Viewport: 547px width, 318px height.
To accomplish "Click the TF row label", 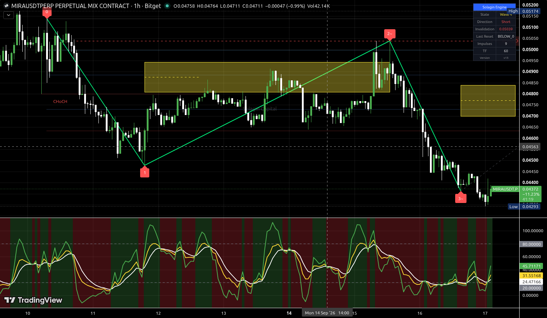I will [485, 51].
